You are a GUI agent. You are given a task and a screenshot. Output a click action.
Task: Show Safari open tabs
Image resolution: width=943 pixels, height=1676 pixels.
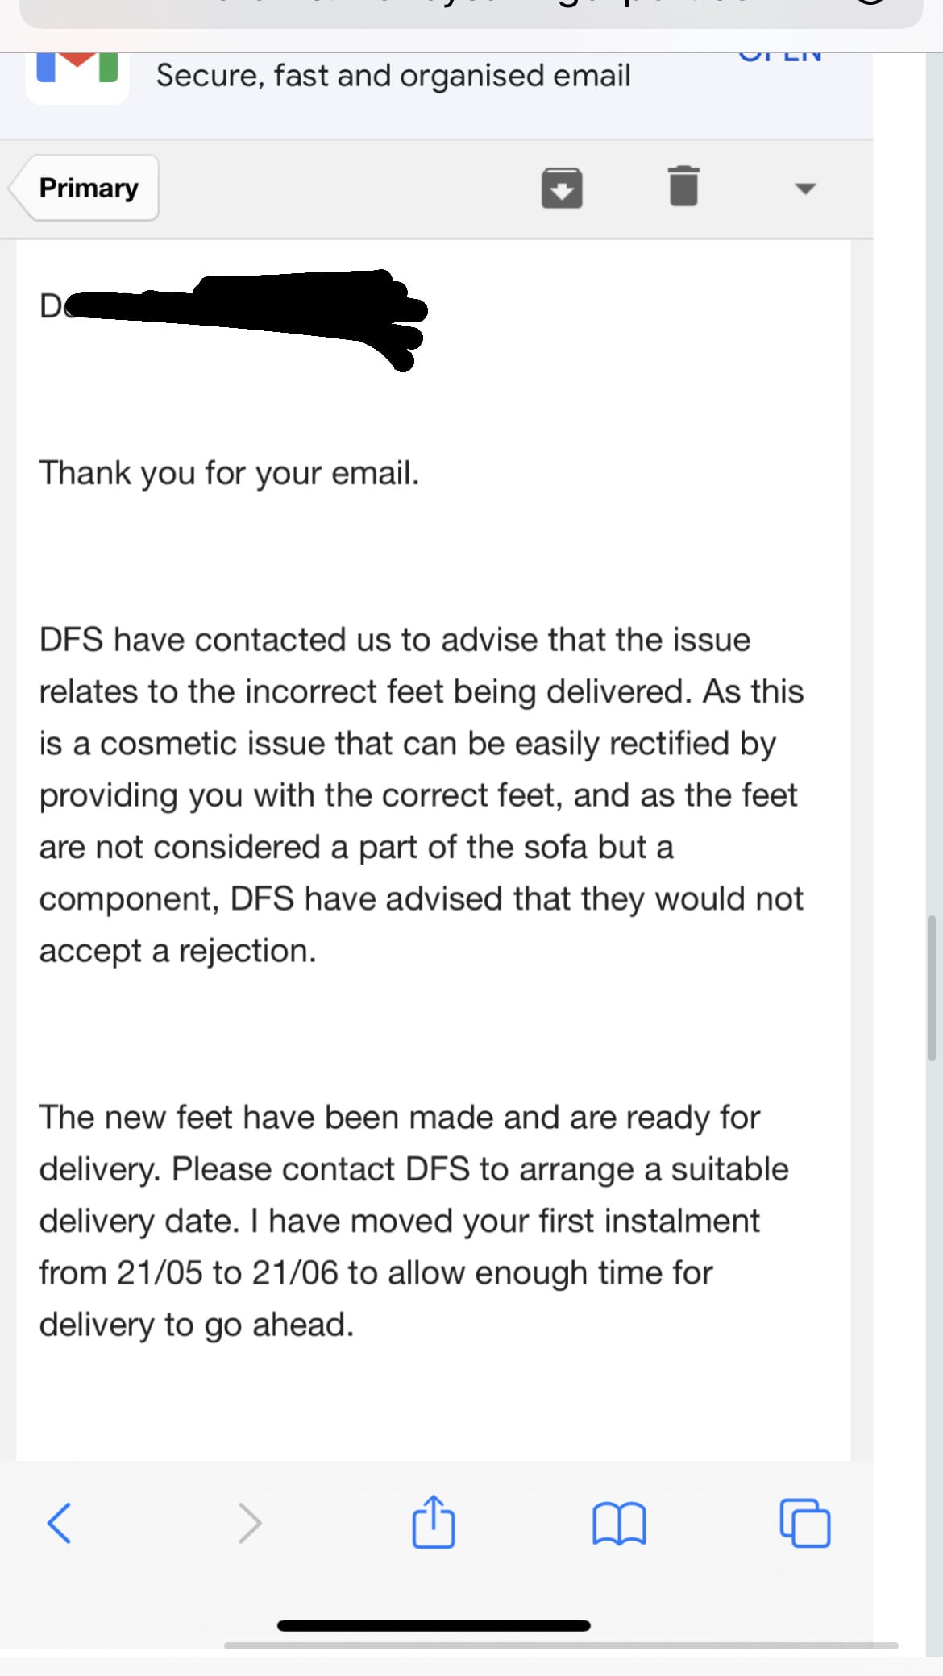804,1523
